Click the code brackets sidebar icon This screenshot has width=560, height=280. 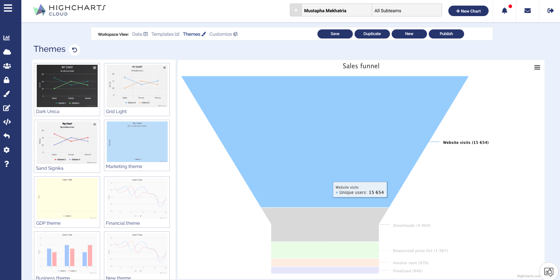click(x=7, y=122)
